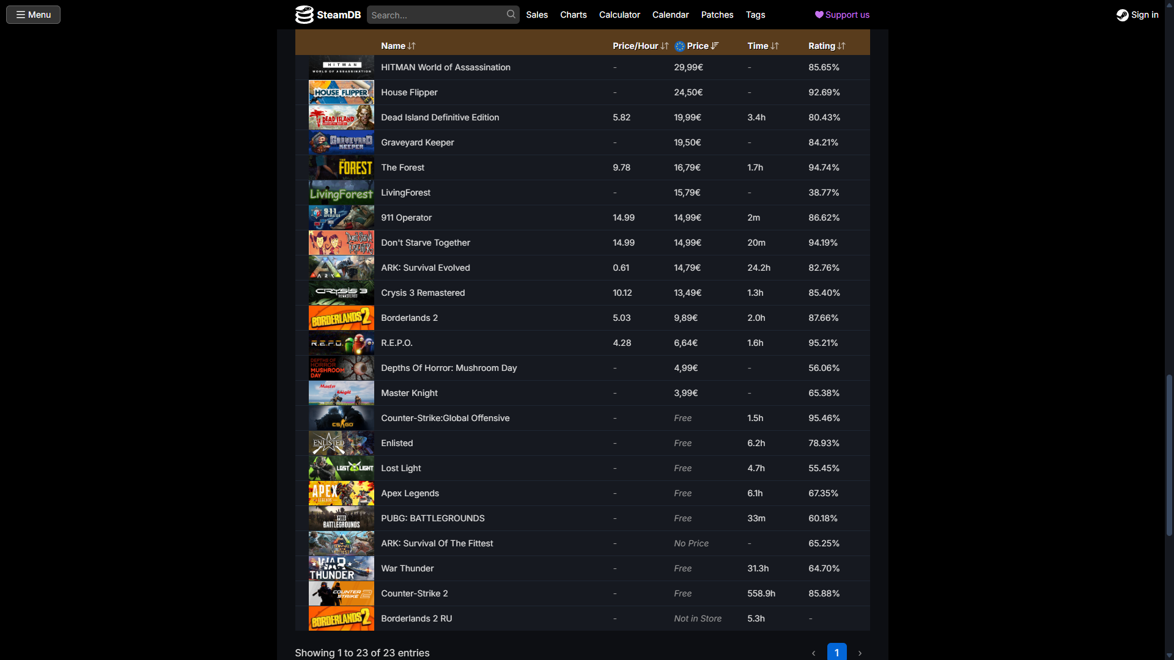The height and width of the screenshot is (660, 1174).
Task: Go to previous page arrow
Action: coord(813,653)
